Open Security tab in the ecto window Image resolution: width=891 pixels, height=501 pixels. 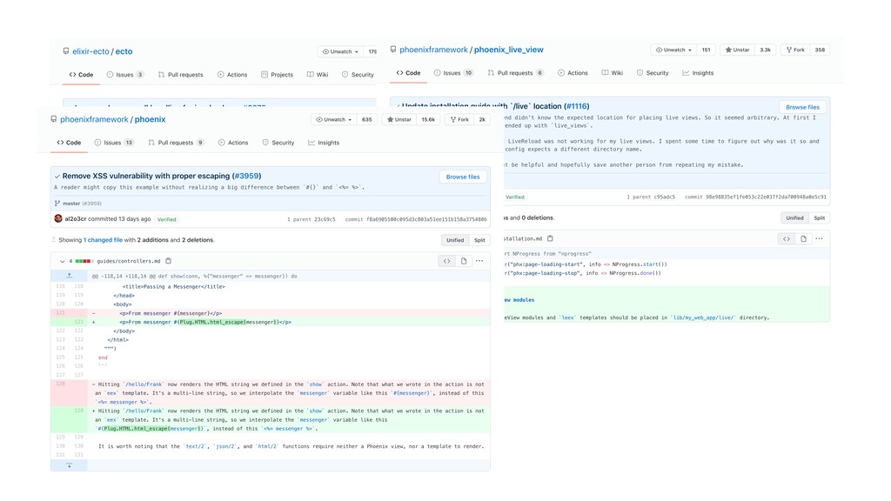tap(358, 75)
